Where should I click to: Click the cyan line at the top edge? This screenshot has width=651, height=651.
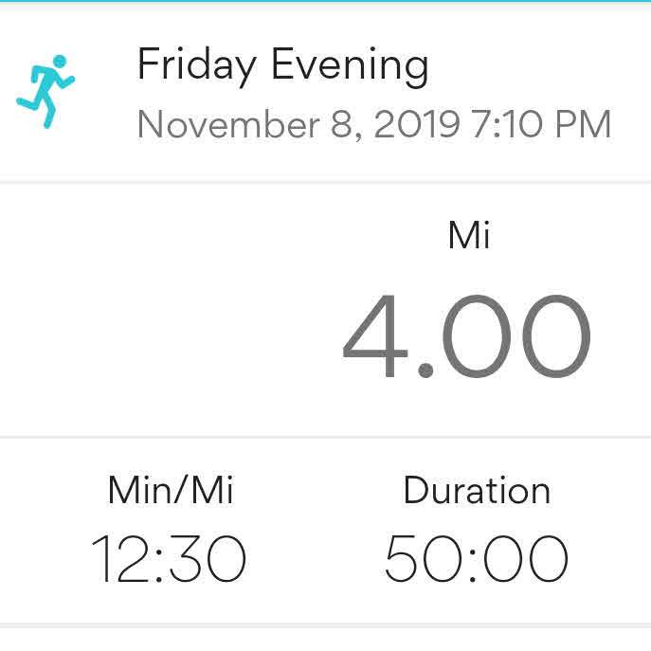pos(325,2)
